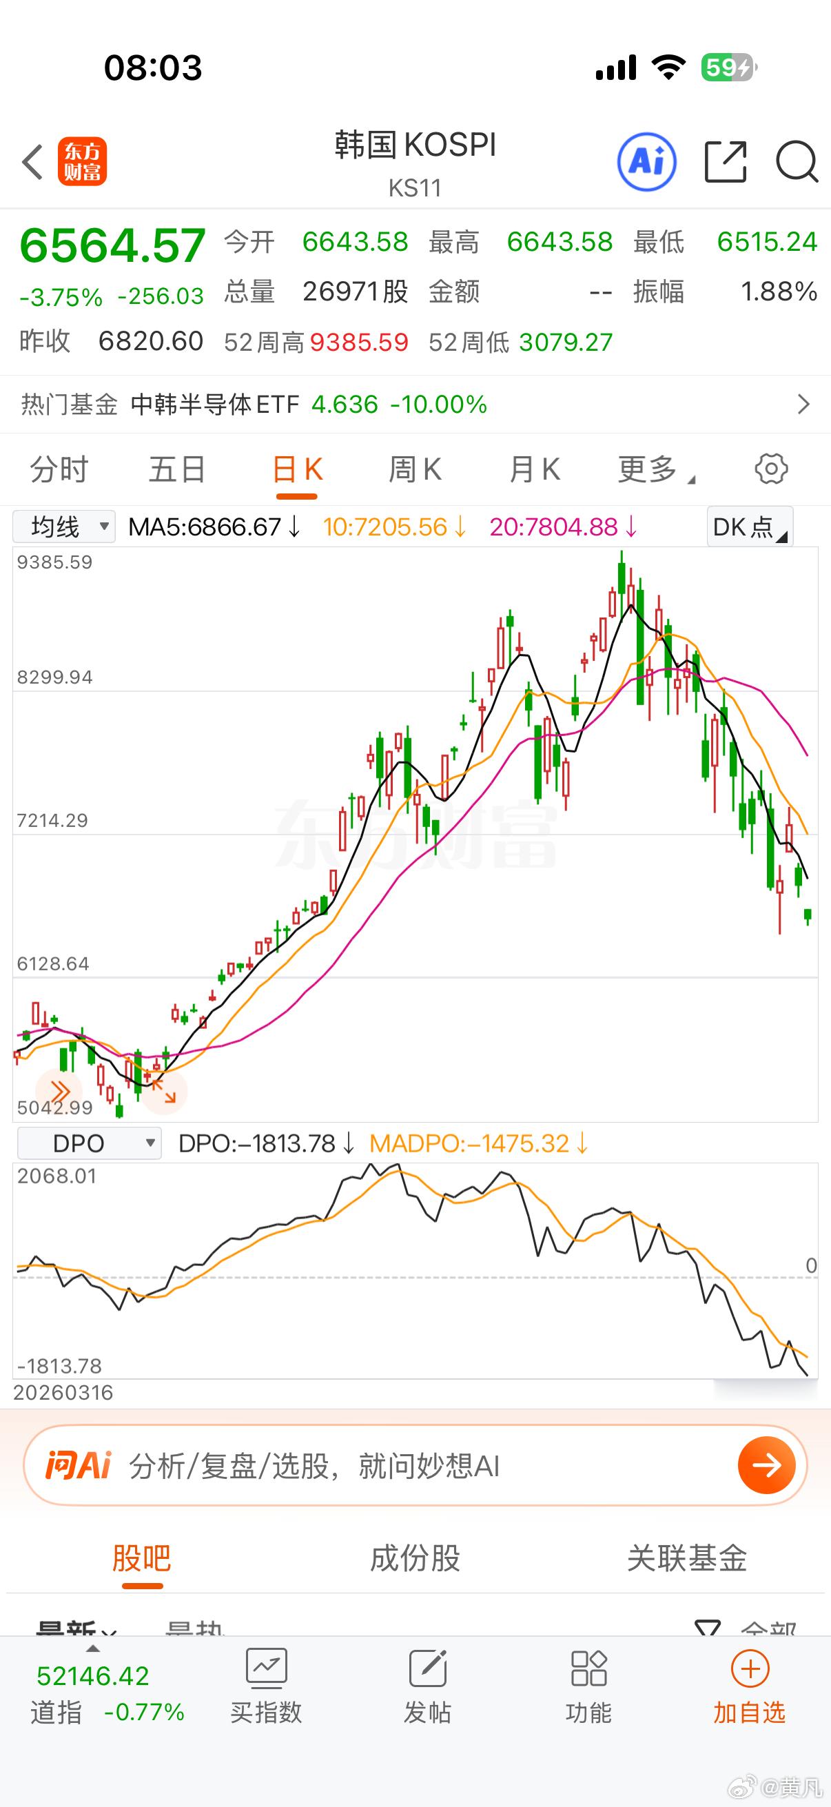831x1807 pixels.
Task: Tap the back arrow icon
Action: (x=32, y=162)
